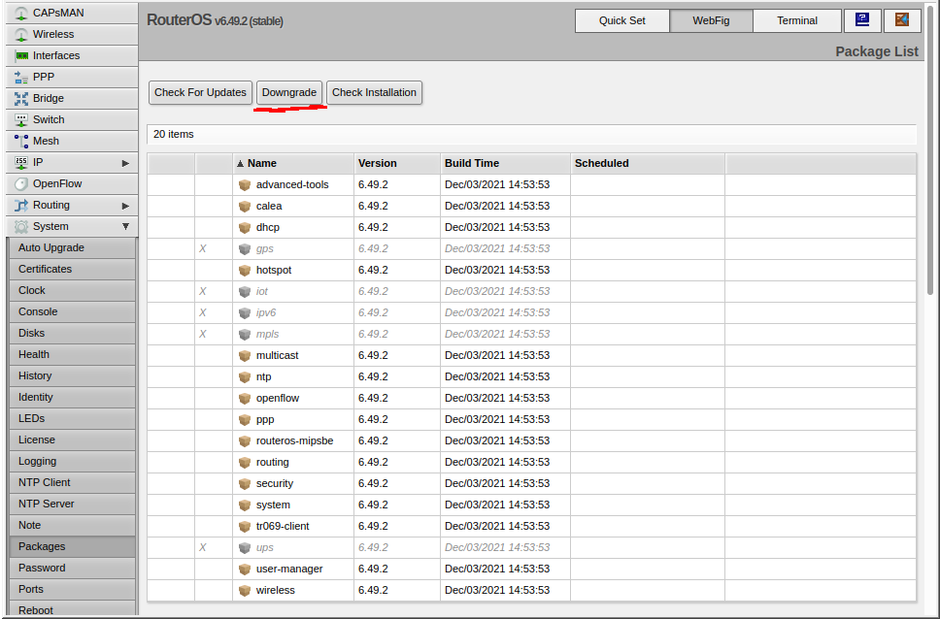
Task: Open the Identity menu item
Action: 73,397
